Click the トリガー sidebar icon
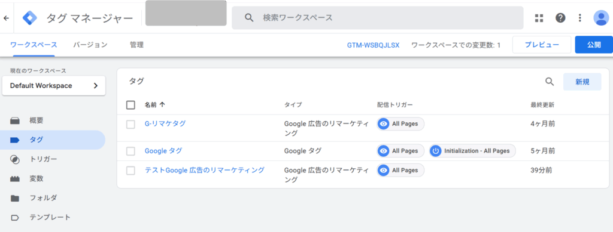The width and height of the screenshot is (613, 232). 15,160
